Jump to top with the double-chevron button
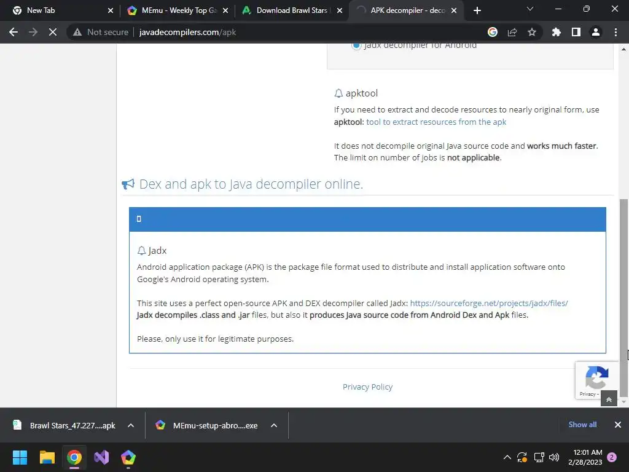 pos(609,399)
